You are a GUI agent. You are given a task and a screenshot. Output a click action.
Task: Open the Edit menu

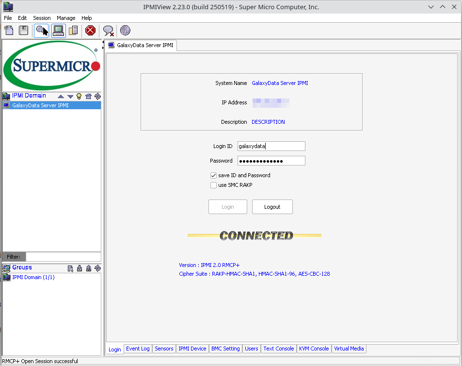pyautogui.click(x=22, y=18)
